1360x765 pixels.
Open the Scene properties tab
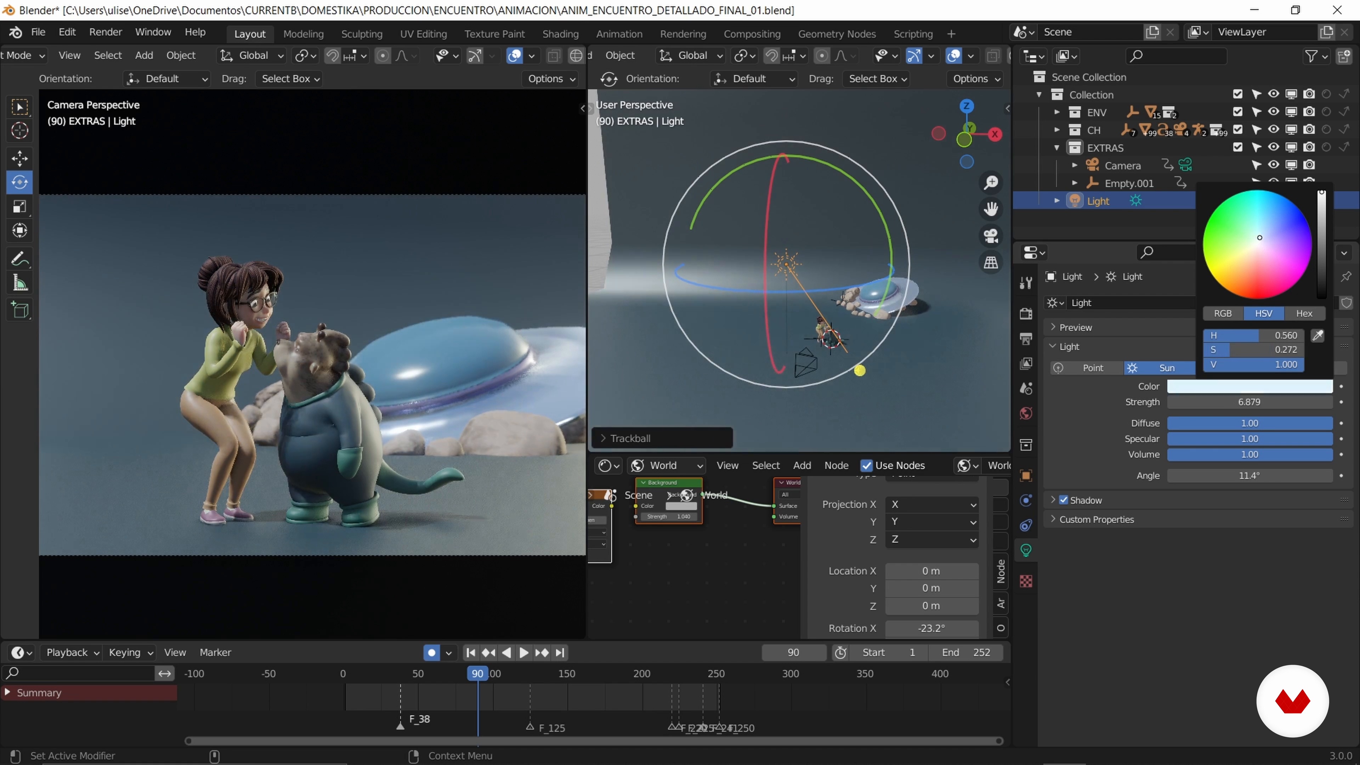click(1026, 389)
